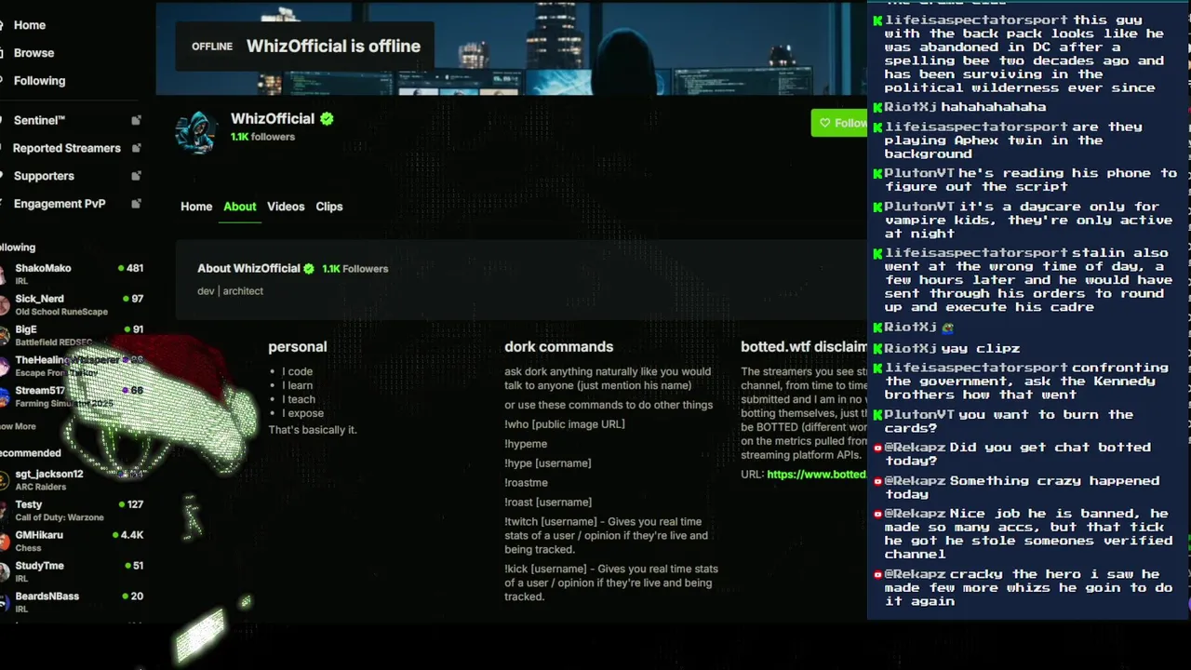Open BeardsNBass recommended channel
Viewport: 1191px width, 670px height.
coord(72,603)
